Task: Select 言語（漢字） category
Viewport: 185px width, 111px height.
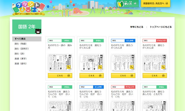Action: pos(21,59)
